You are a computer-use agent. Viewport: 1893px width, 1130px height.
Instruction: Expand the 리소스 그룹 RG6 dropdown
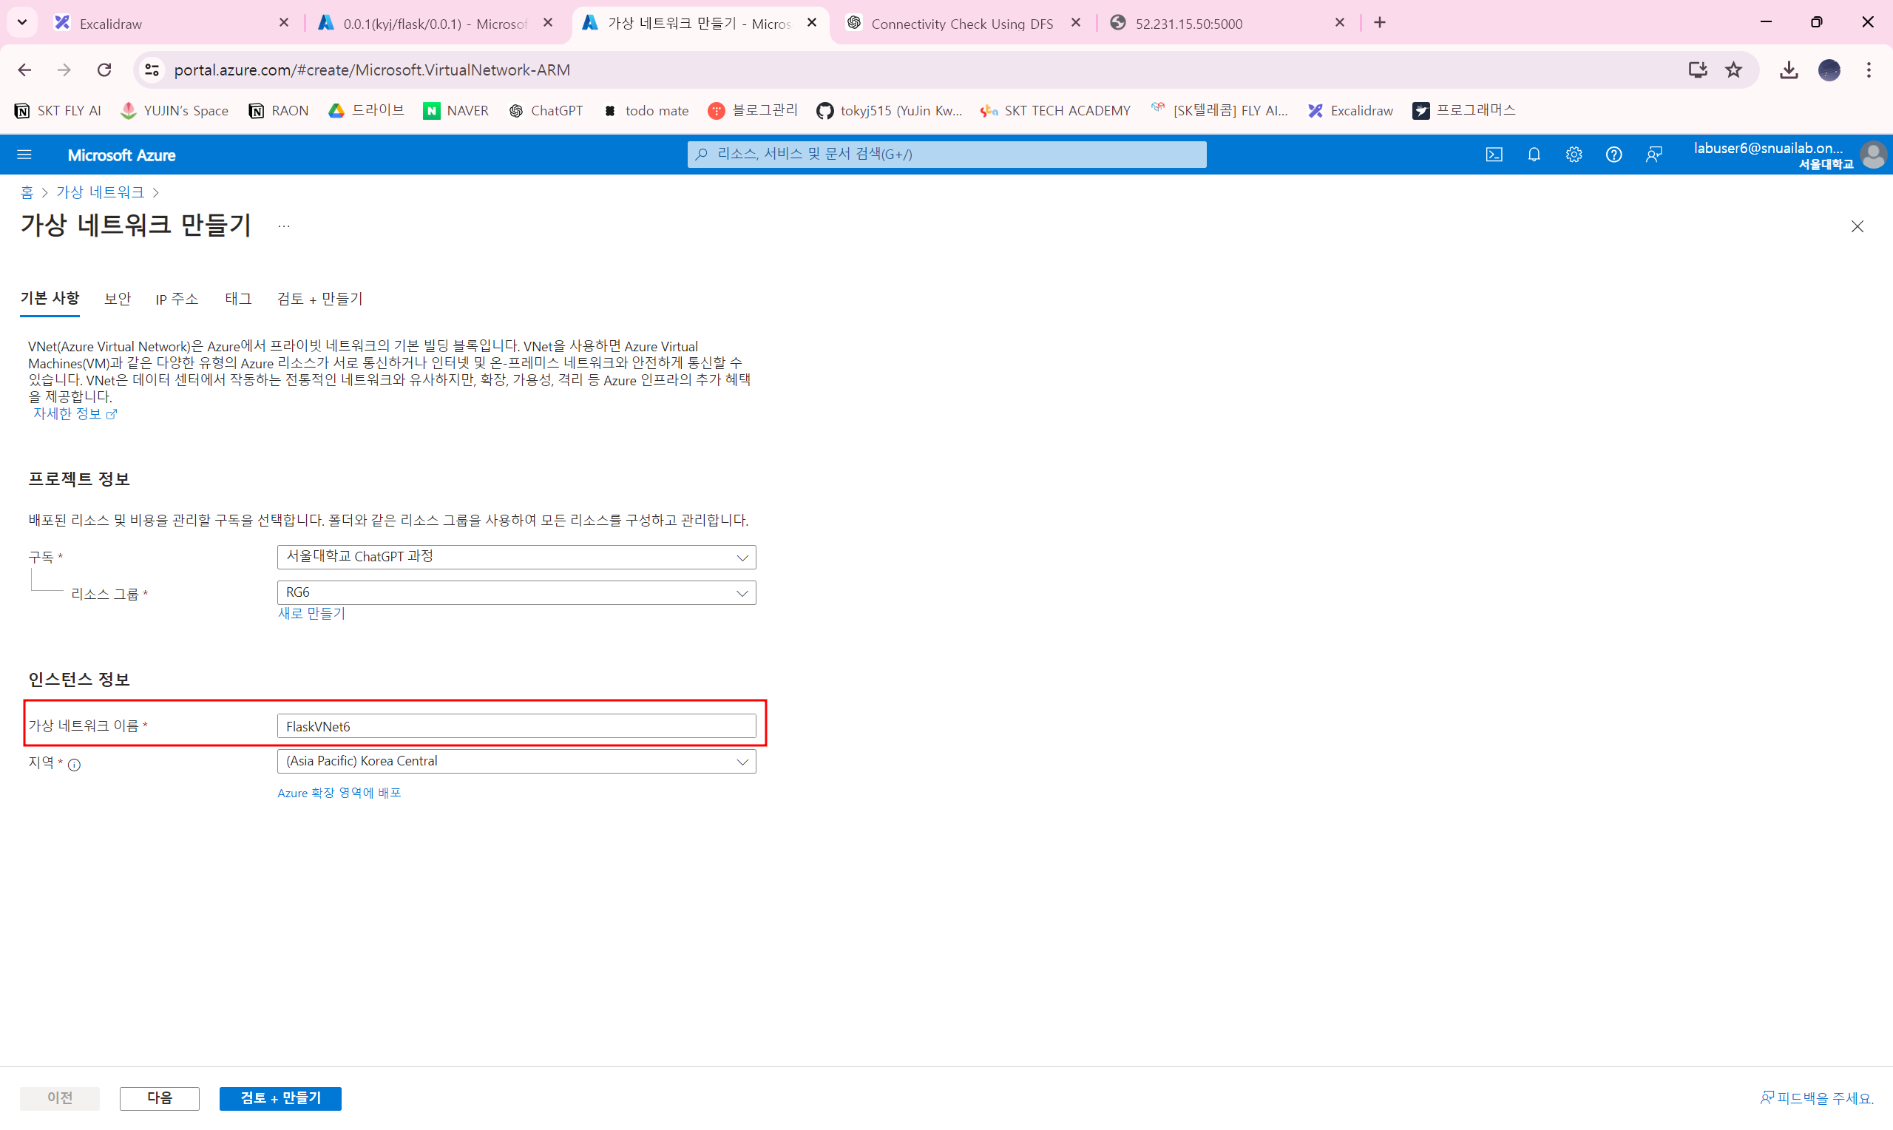tap(516, 592)
